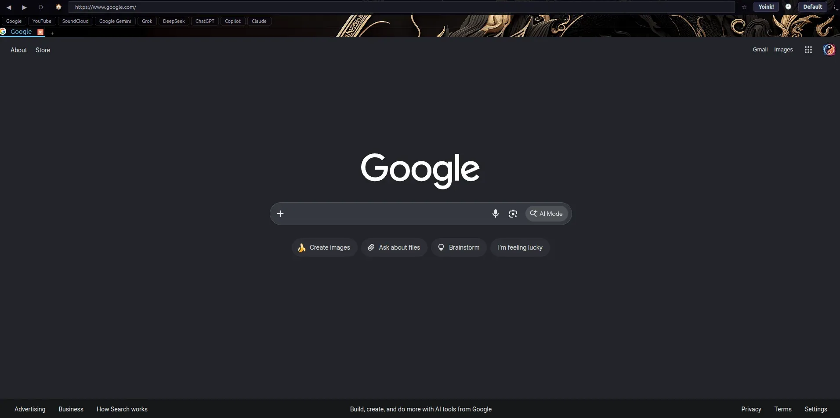Screen dimensions: 840x418
Task: Open the three-dot browser menu
Action: [835, 7]
